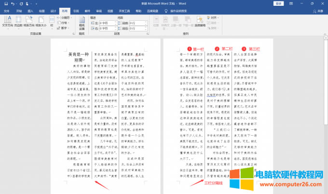Switch to the 插入 ribbon tab

click(x=31, y=10)
